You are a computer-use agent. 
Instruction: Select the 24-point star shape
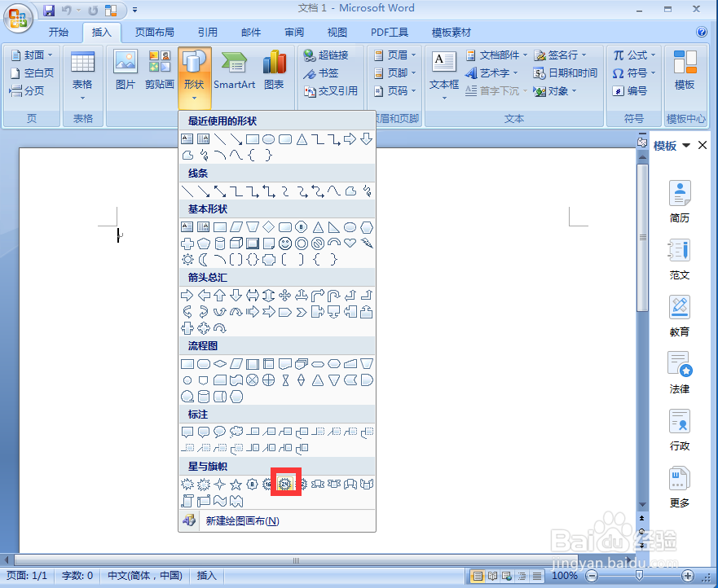pyautogui.click(x=284, y=483)
